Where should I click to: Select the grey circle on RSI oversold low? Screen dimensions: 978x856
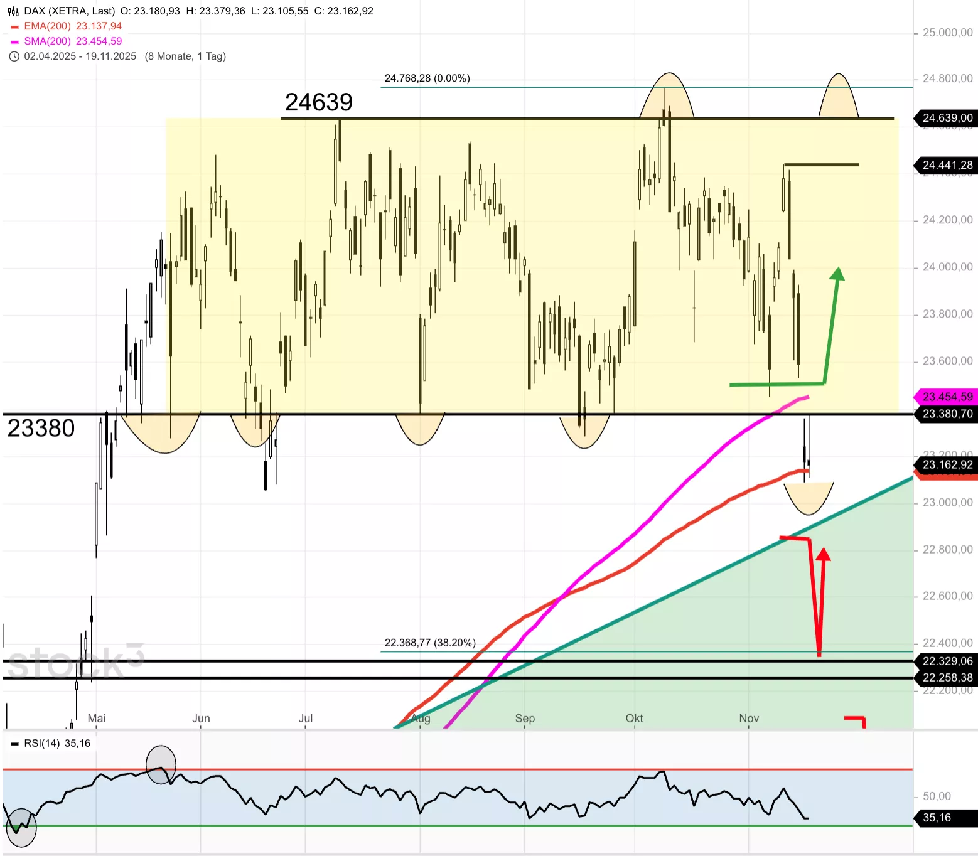[21, 828]
